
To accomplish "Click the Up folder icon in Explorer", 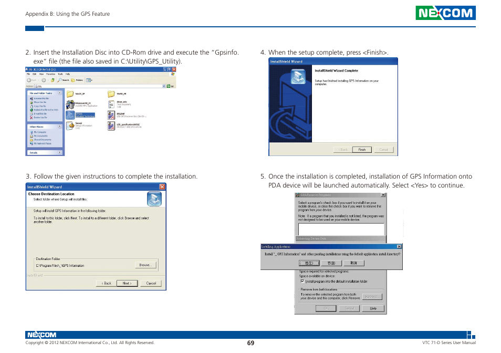I will (53, 80).
